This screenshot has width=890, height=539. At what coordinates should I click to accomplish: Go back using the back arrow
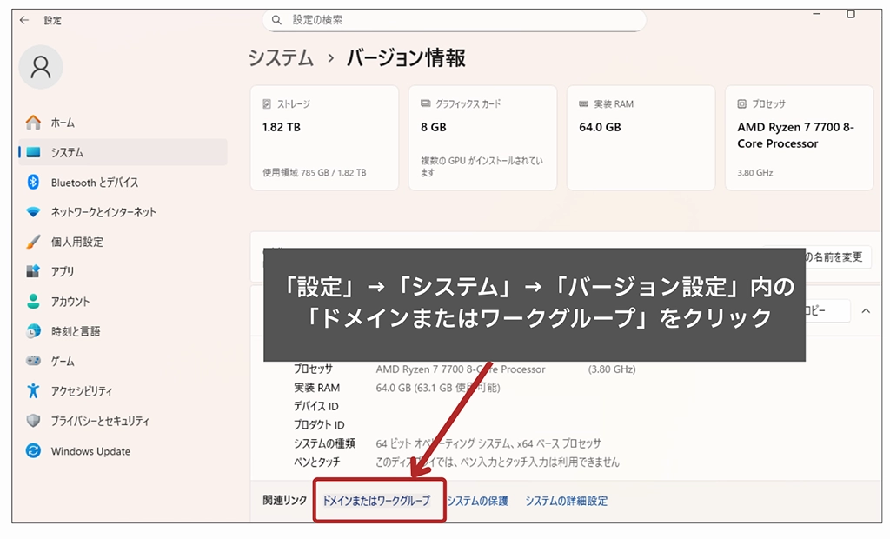(23, 19)
